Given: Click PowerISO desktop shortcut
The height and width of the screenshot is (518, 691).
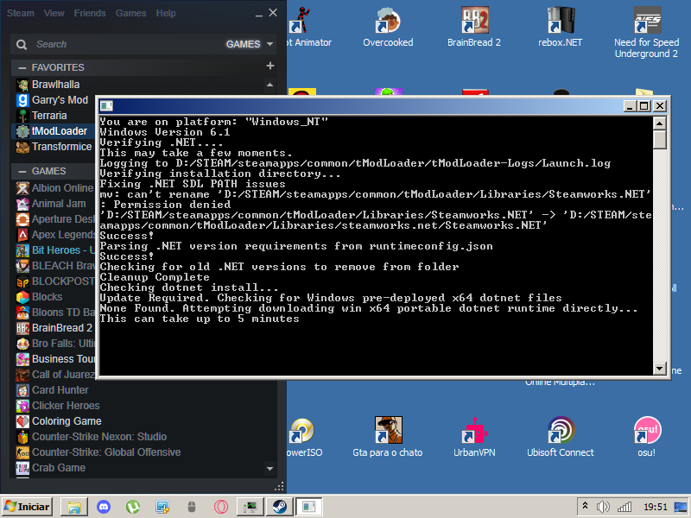Looking at the screenshot, I should pos(304,437).
